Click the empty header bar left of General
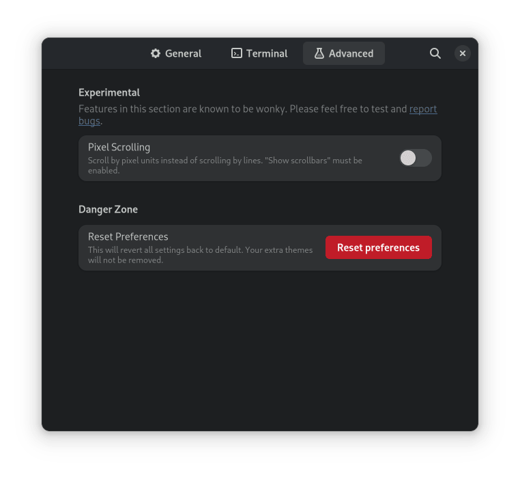 coord(96,53)
